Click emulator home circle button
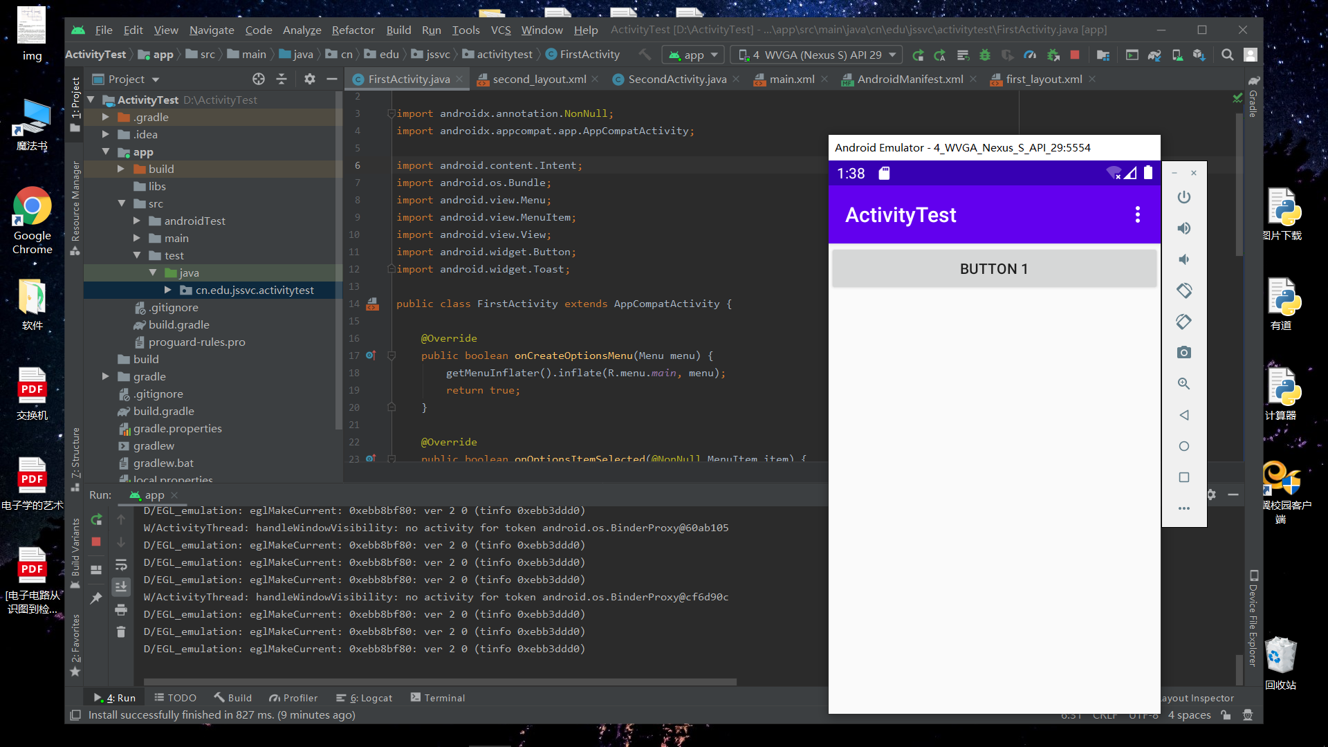This screenshot has height=747, width=1328. 1184,446
